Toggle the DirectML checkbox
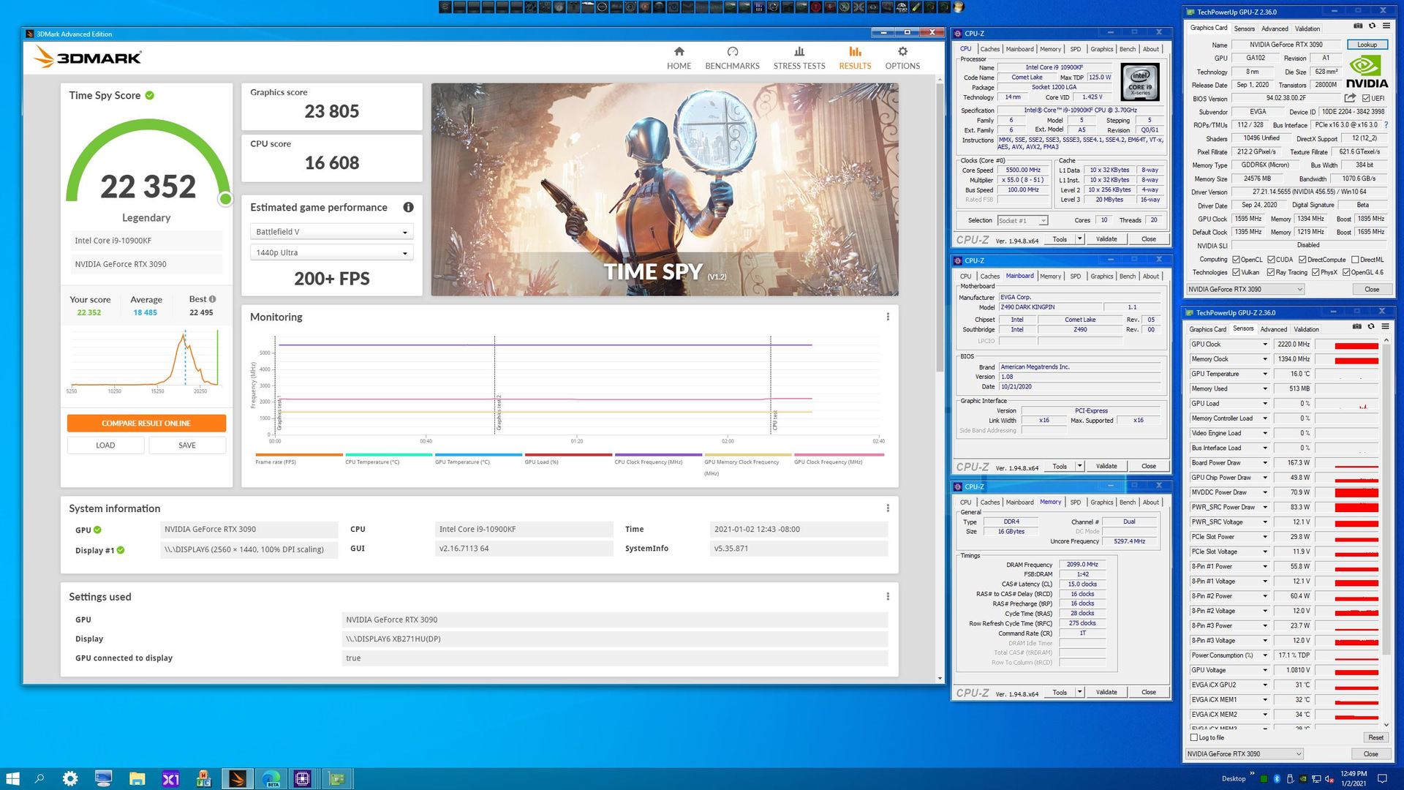 (1356, 260)
